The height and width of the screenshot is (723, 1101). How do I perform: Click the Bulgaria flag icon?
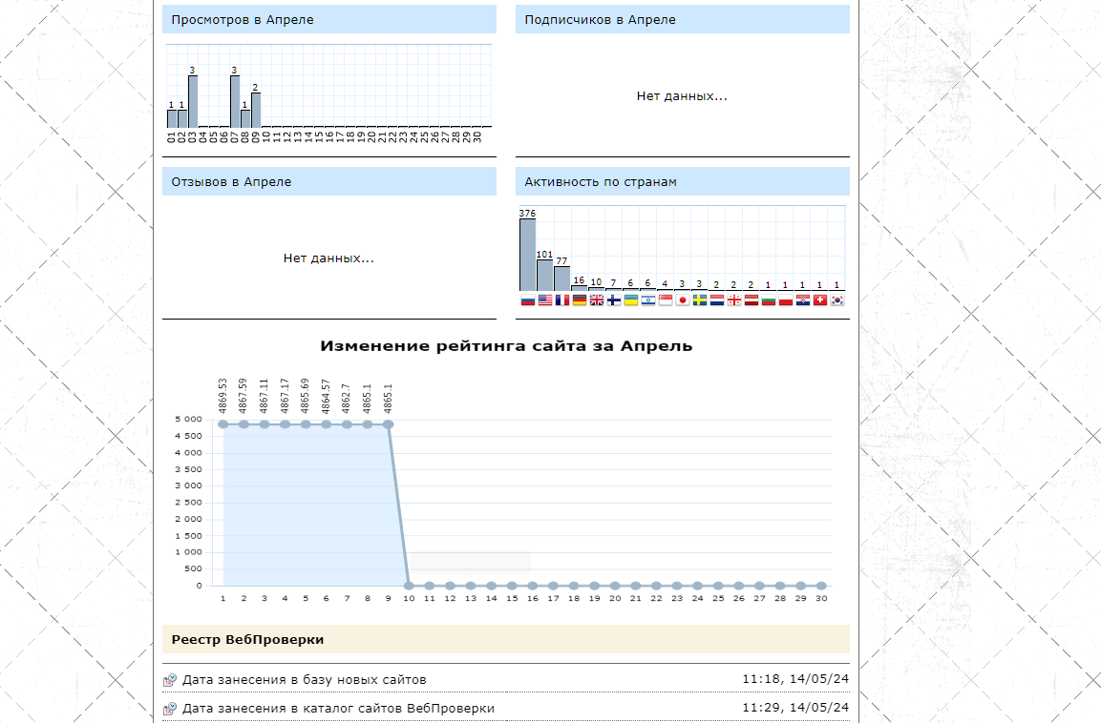[769, 300]
